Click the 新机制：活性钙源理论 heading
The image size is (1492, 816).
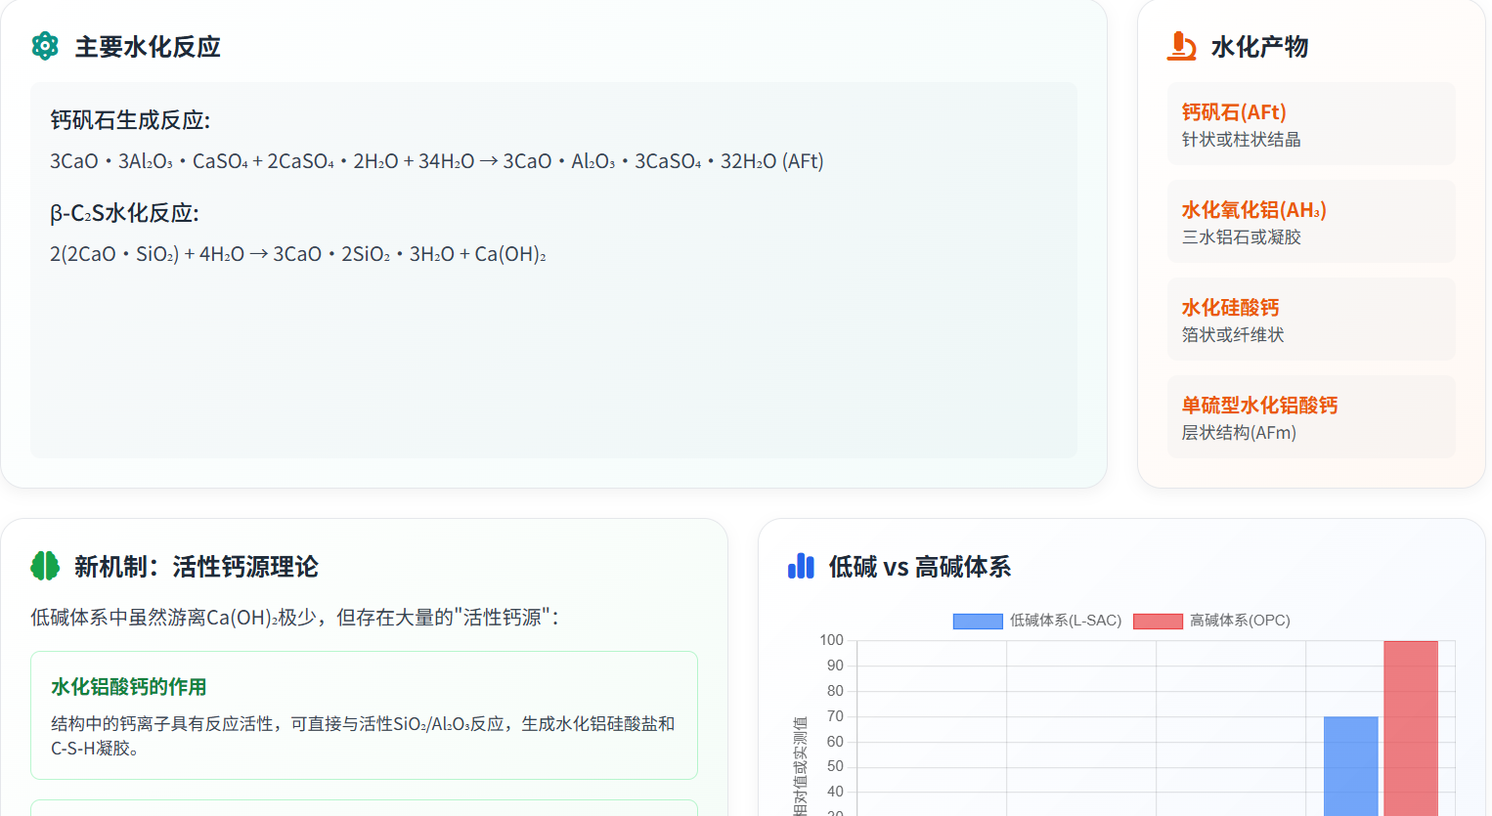click(x=197, y=567)
